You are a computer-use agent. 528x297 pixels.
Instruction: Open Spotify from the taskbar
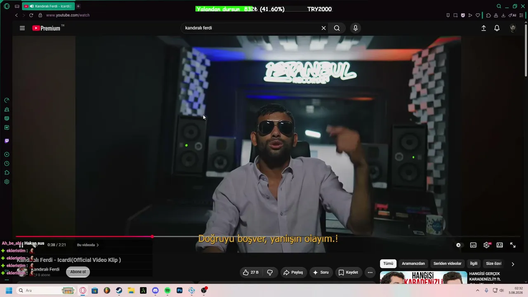tap(167, 290)
